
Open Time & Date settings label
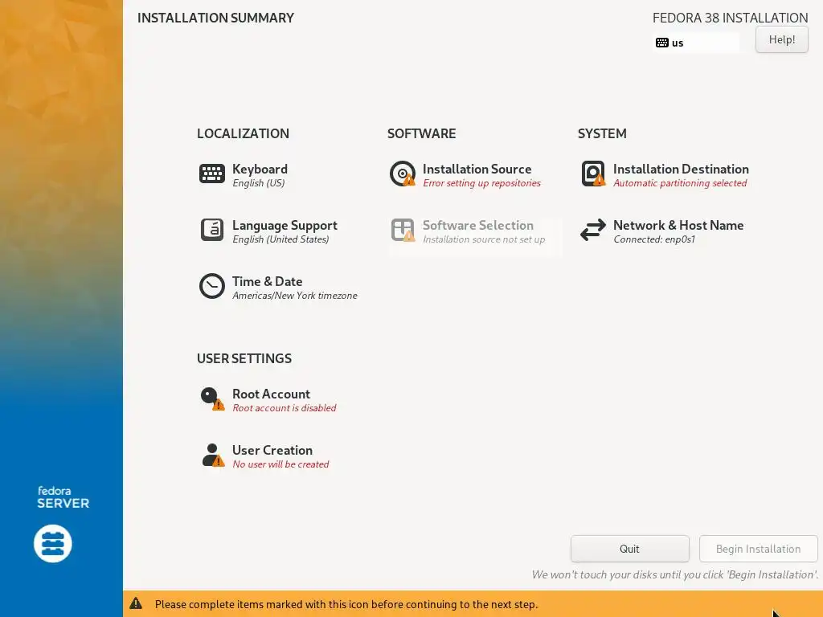(x=267, y=281)
